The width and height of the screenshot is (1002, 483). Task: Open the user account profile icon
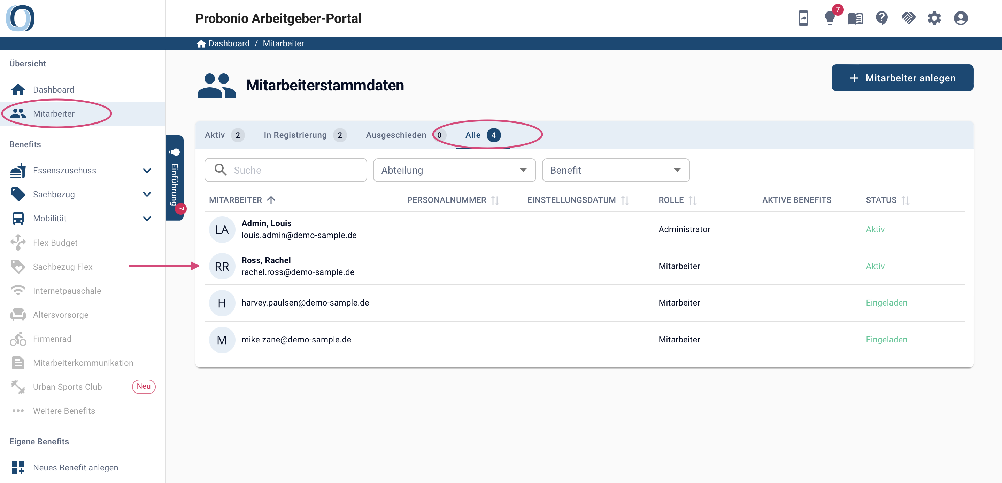click(x=961, y=18)
